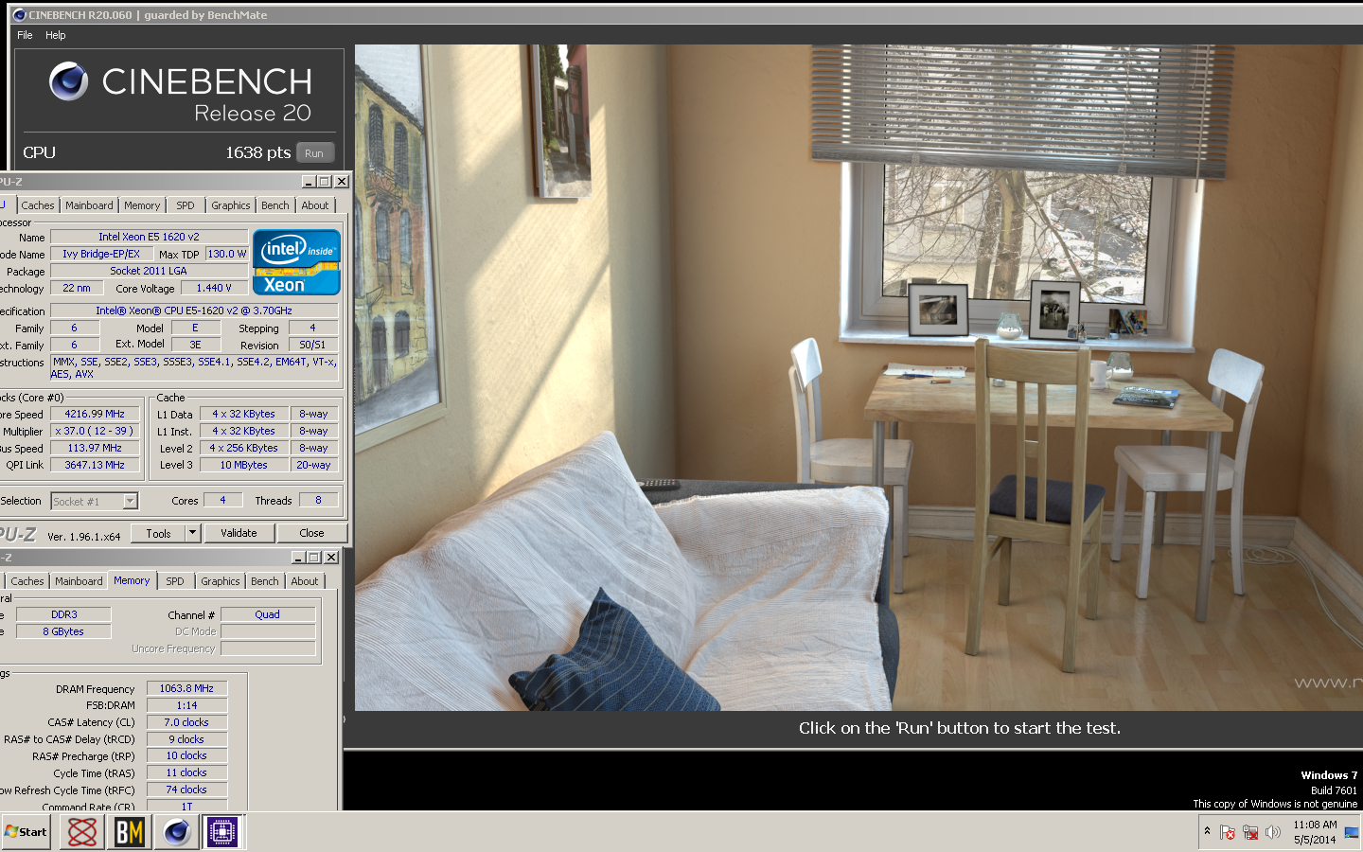Click the QPI Link value '3647.13 MHz'
Image resolution: width=1363 pixels, height=852 pixels.
[95, 465]
